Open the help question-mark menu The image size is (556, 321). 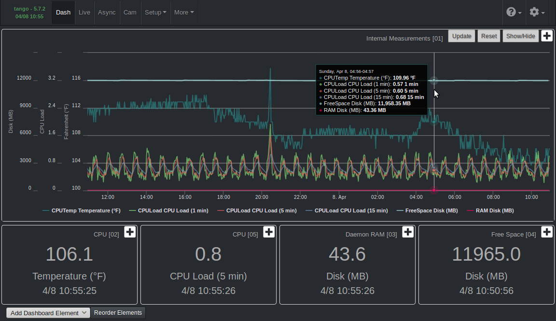tap(512, 13)
